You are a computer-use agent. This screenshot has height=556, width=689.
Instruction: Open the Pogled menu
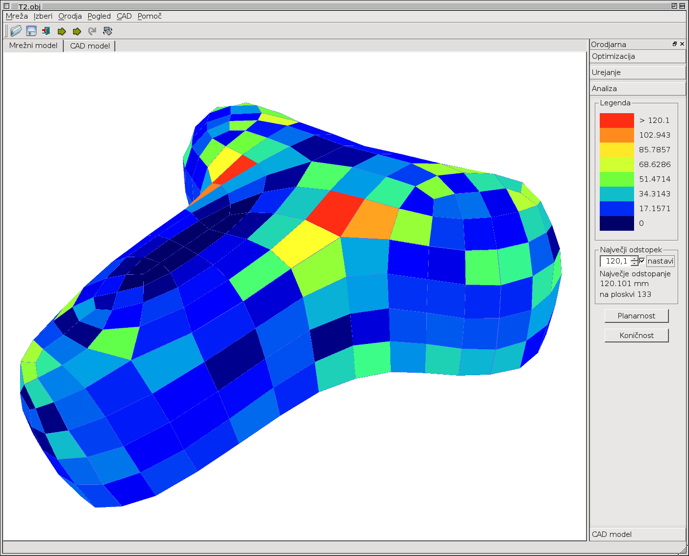coord(99,16)
